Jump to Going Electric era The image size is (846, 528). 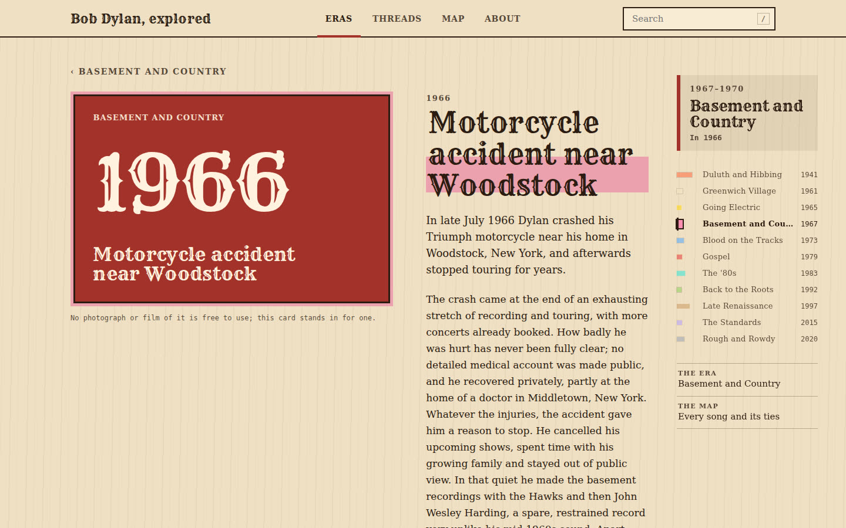pos(747,208)
